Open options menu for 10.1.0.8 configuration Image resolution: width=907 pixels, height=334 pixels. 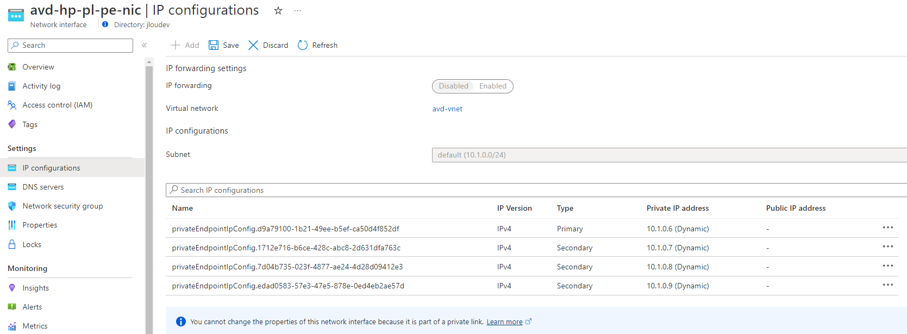(x=888, y=266)
